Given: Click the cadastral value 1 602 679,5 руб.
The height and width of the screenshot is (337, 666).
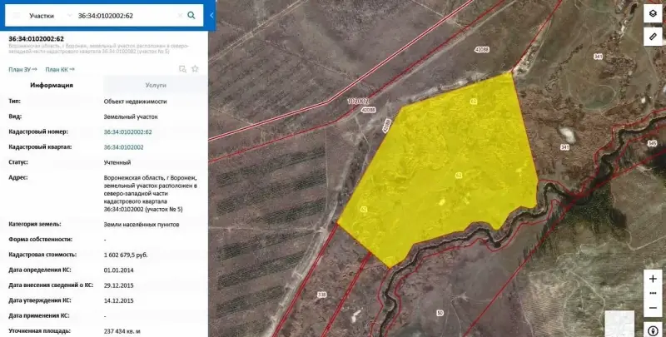Looking at the screenshot, I should (x=126, y=255).
